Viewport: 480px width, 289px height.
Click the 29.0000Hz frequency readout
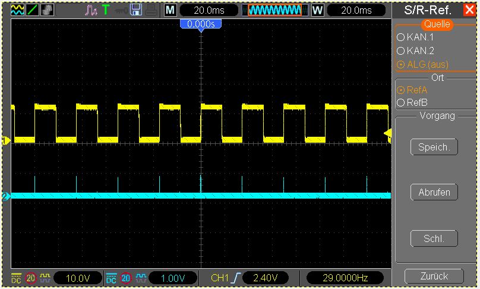(345, 278)
